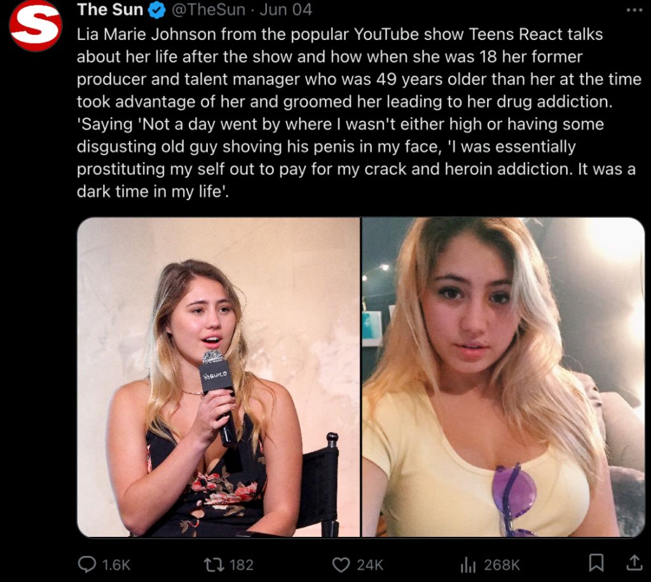Screen dimensions: 651x582
Task: Open the 1.6K replies count
Action: (x=116, y=565)
